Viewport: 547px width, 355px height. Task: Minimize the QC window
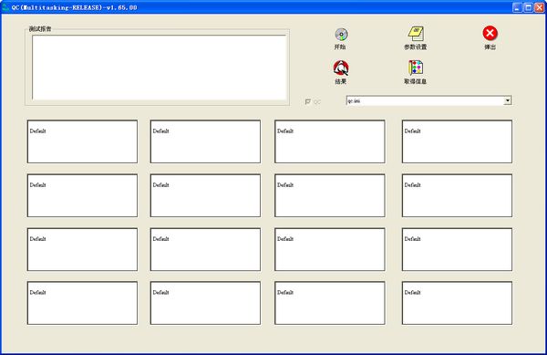click(x=517, y=7)
